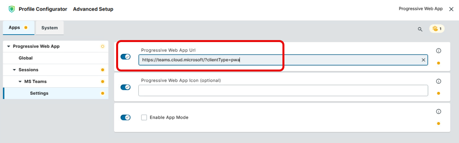Click orange dot on Settings tree row

click(x=102, y=93)
